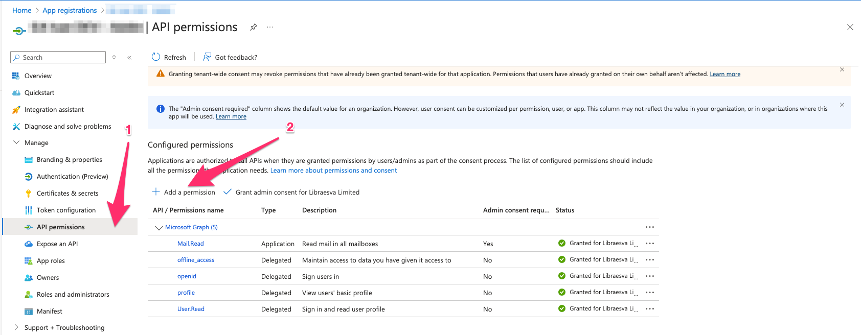Click granted status checkmark for offline_access

click(562, 259)
